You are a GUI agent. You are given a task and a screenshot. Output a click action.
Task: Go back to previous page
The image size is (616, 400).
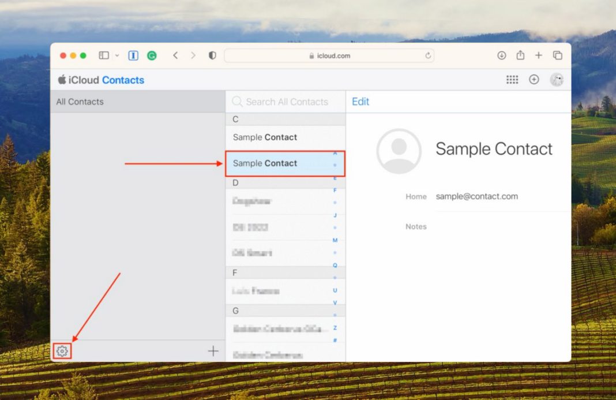[x=175, y=55]
